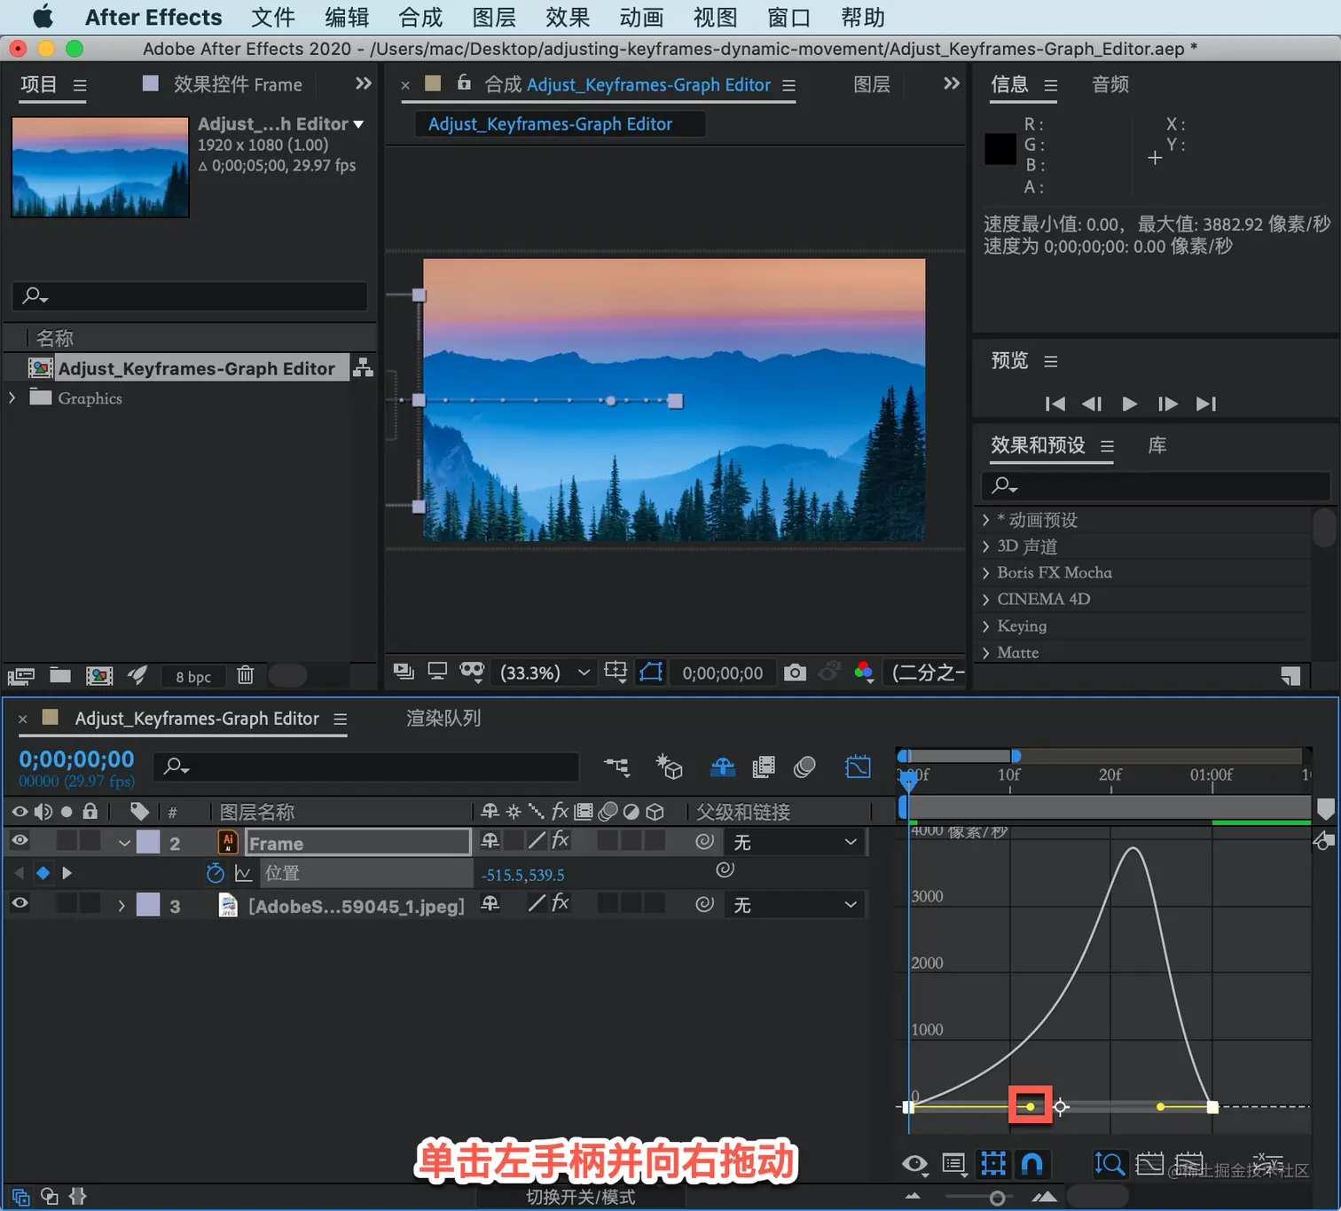Open the 合成 menu in menu bar
Viewport: 1341px width, 1211px height.
click(x=420, y=18)
